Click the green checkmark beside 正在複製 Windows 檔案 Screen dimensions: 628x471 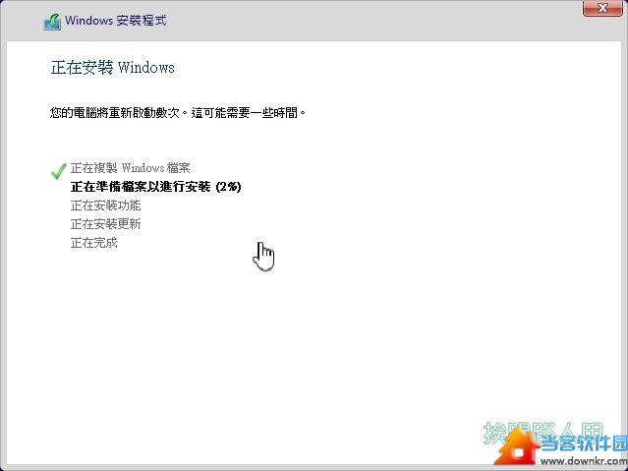pos(58,171)
